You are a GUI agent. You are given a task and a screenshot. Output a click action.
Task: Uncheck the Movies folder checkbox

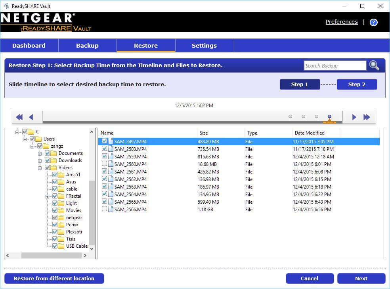point(55,210)
